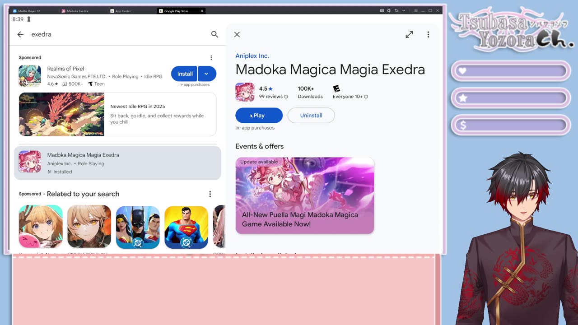Open Realms of Pixel app icon
The width and height of the screenshot is (578, 325).
[x=30, y=76]
